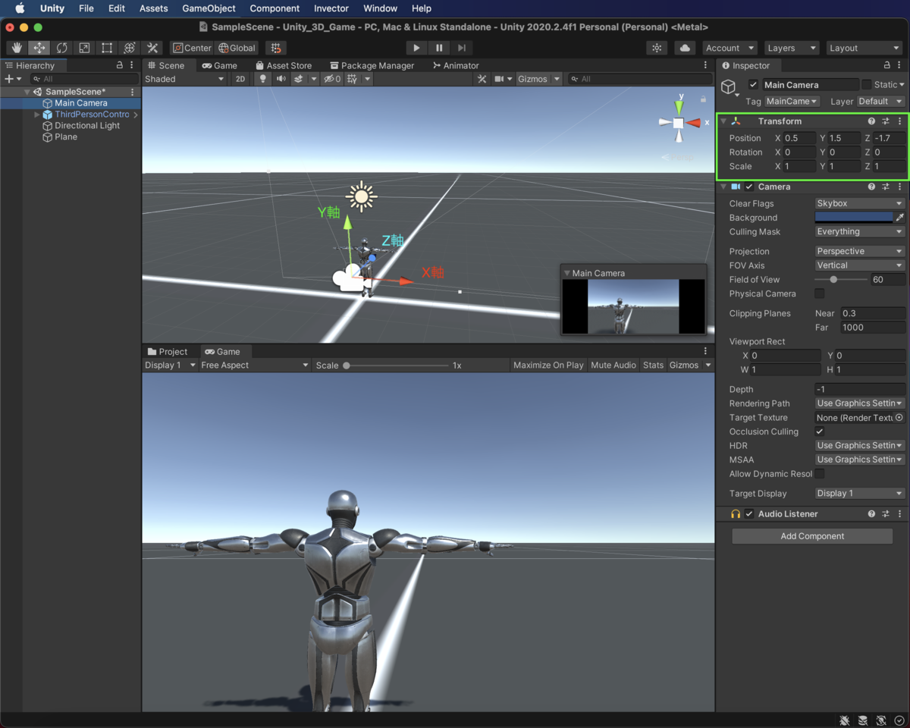Open scene camera settings icon
Viewport: 910px width, 728px height.
click(x=499, y=79)
